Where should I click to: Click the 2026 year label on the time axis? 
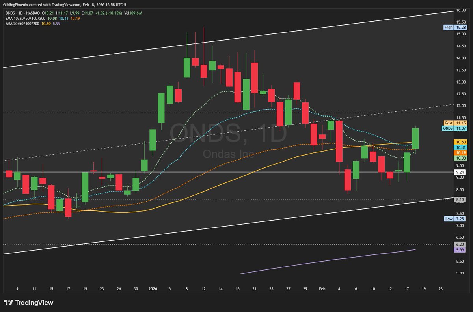tap(153, 288)
